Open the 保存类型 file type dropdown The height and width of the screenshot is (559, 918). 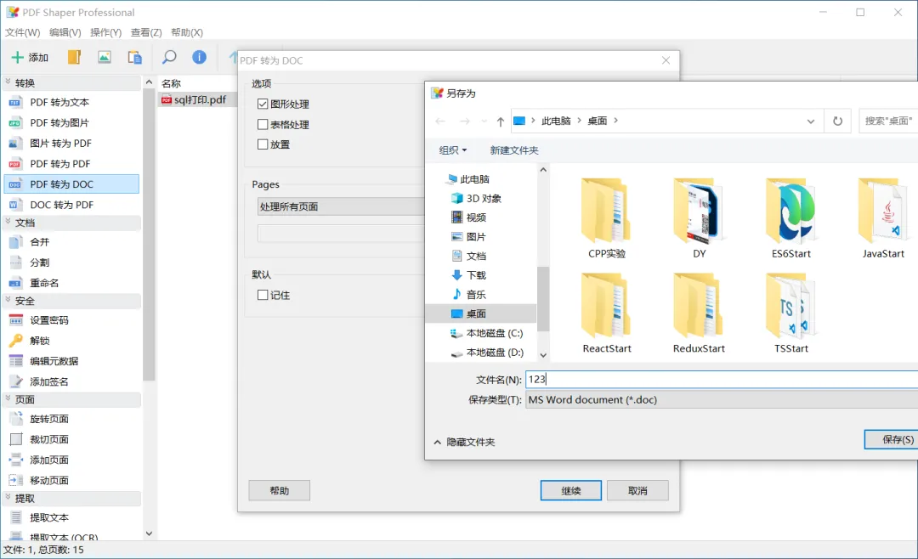[x=722, y=400]
